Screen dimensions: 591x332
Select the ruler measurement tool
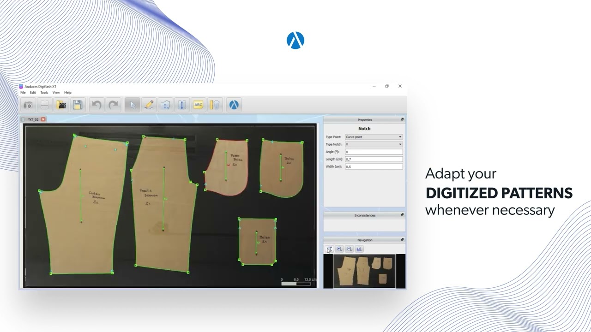[215, 105]
